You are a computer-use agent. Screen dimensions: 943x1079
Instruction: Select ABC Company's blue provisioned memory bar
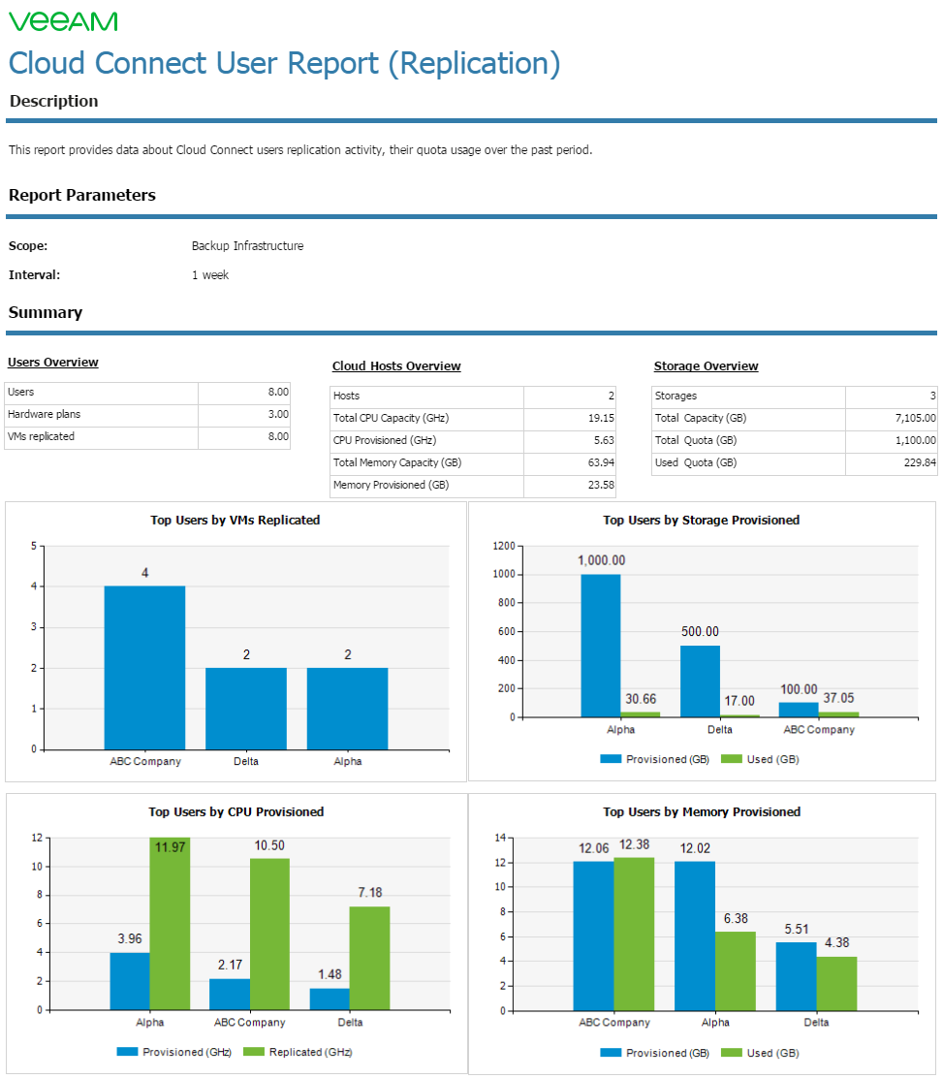[x=593, y=936]
